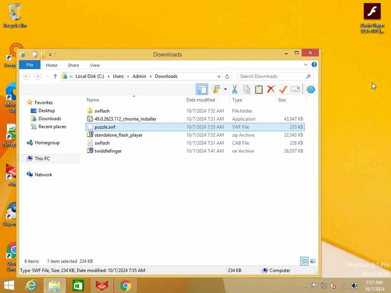
Task: Select the puzzle.swf file
Action: pos(195,127)
